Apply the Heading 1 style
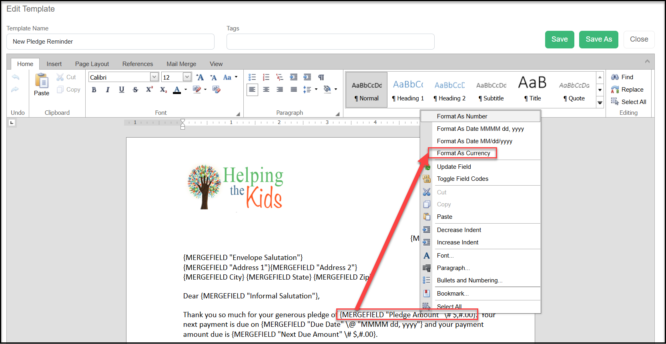 tap(408, 90)
